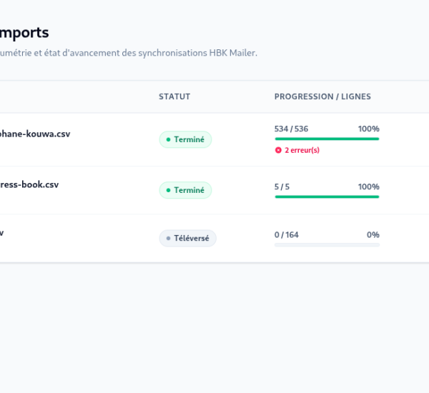Screen dimensions: 429x393
Task: Click the 100% value in the 534 / 536 row
Action: [x=368, y=129]
